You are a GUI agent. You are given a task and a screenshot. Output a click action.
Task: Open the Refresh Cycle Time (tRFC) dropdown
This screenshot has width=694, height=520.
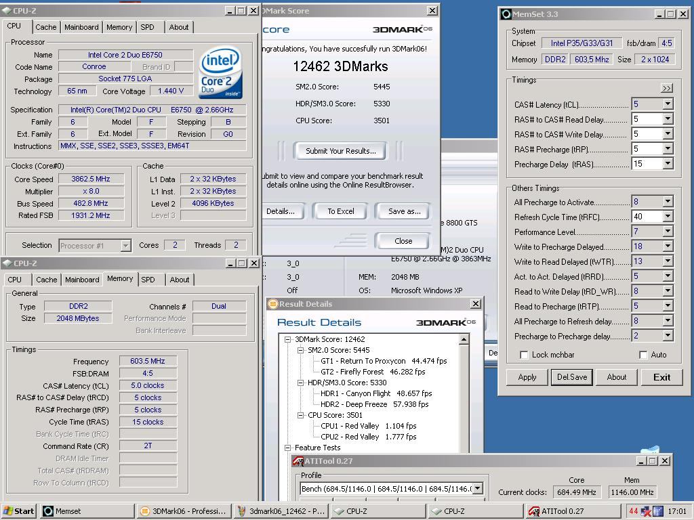668,216
